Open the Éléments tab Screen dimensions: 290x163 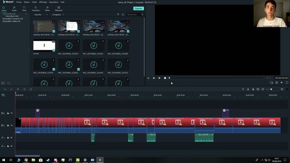point(58,9)
